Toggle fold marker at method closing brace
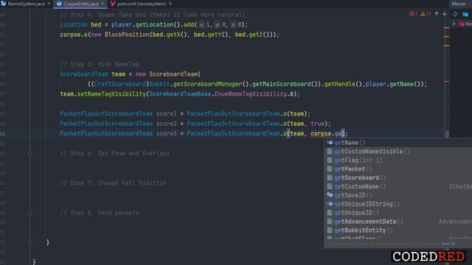The height and width of the screenshot is (265, 472). point(29,242)
